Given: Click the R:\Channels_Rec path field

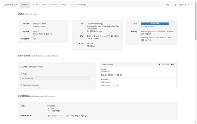Looking at the screenshot, I should pyautogui.click(x=54, y=78).
